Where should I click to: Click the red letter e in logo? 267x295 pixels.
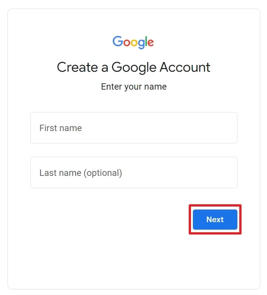coord(150,43)
